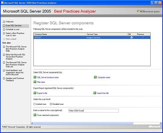Open About the Microsoft SQL Server Best Practices Analyzer

(x=16, y=57)
